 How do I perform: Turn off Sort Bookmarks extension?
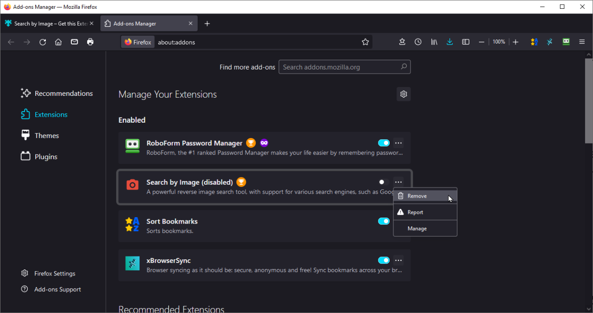pos(384,221)
